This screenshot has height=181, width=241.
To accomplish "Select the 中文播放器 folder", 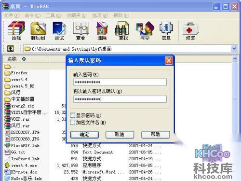I will [19, 99].
